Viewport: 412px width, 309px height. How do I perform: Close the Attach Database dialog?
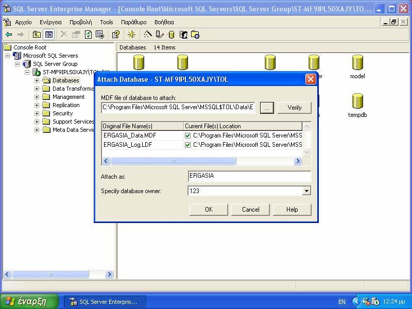(x=311, y=79)
